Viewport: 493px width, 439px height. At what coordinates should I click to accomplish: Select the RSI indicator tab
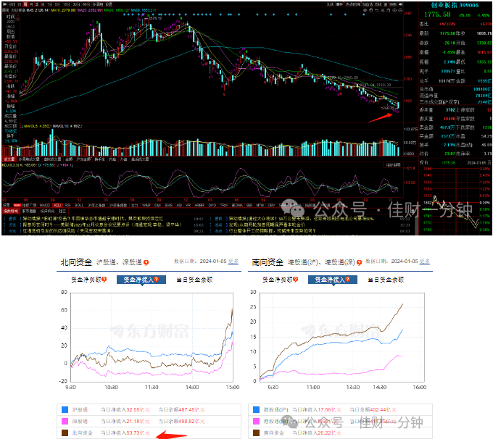(x=67, y=205)
